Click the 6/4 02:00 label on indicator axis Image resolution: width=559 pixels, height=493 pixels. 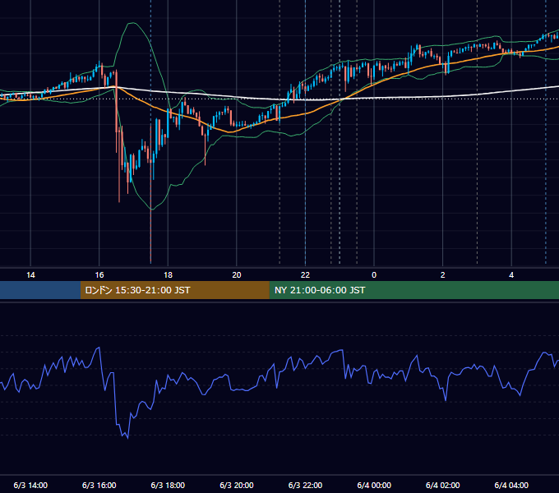click(443, 485)
